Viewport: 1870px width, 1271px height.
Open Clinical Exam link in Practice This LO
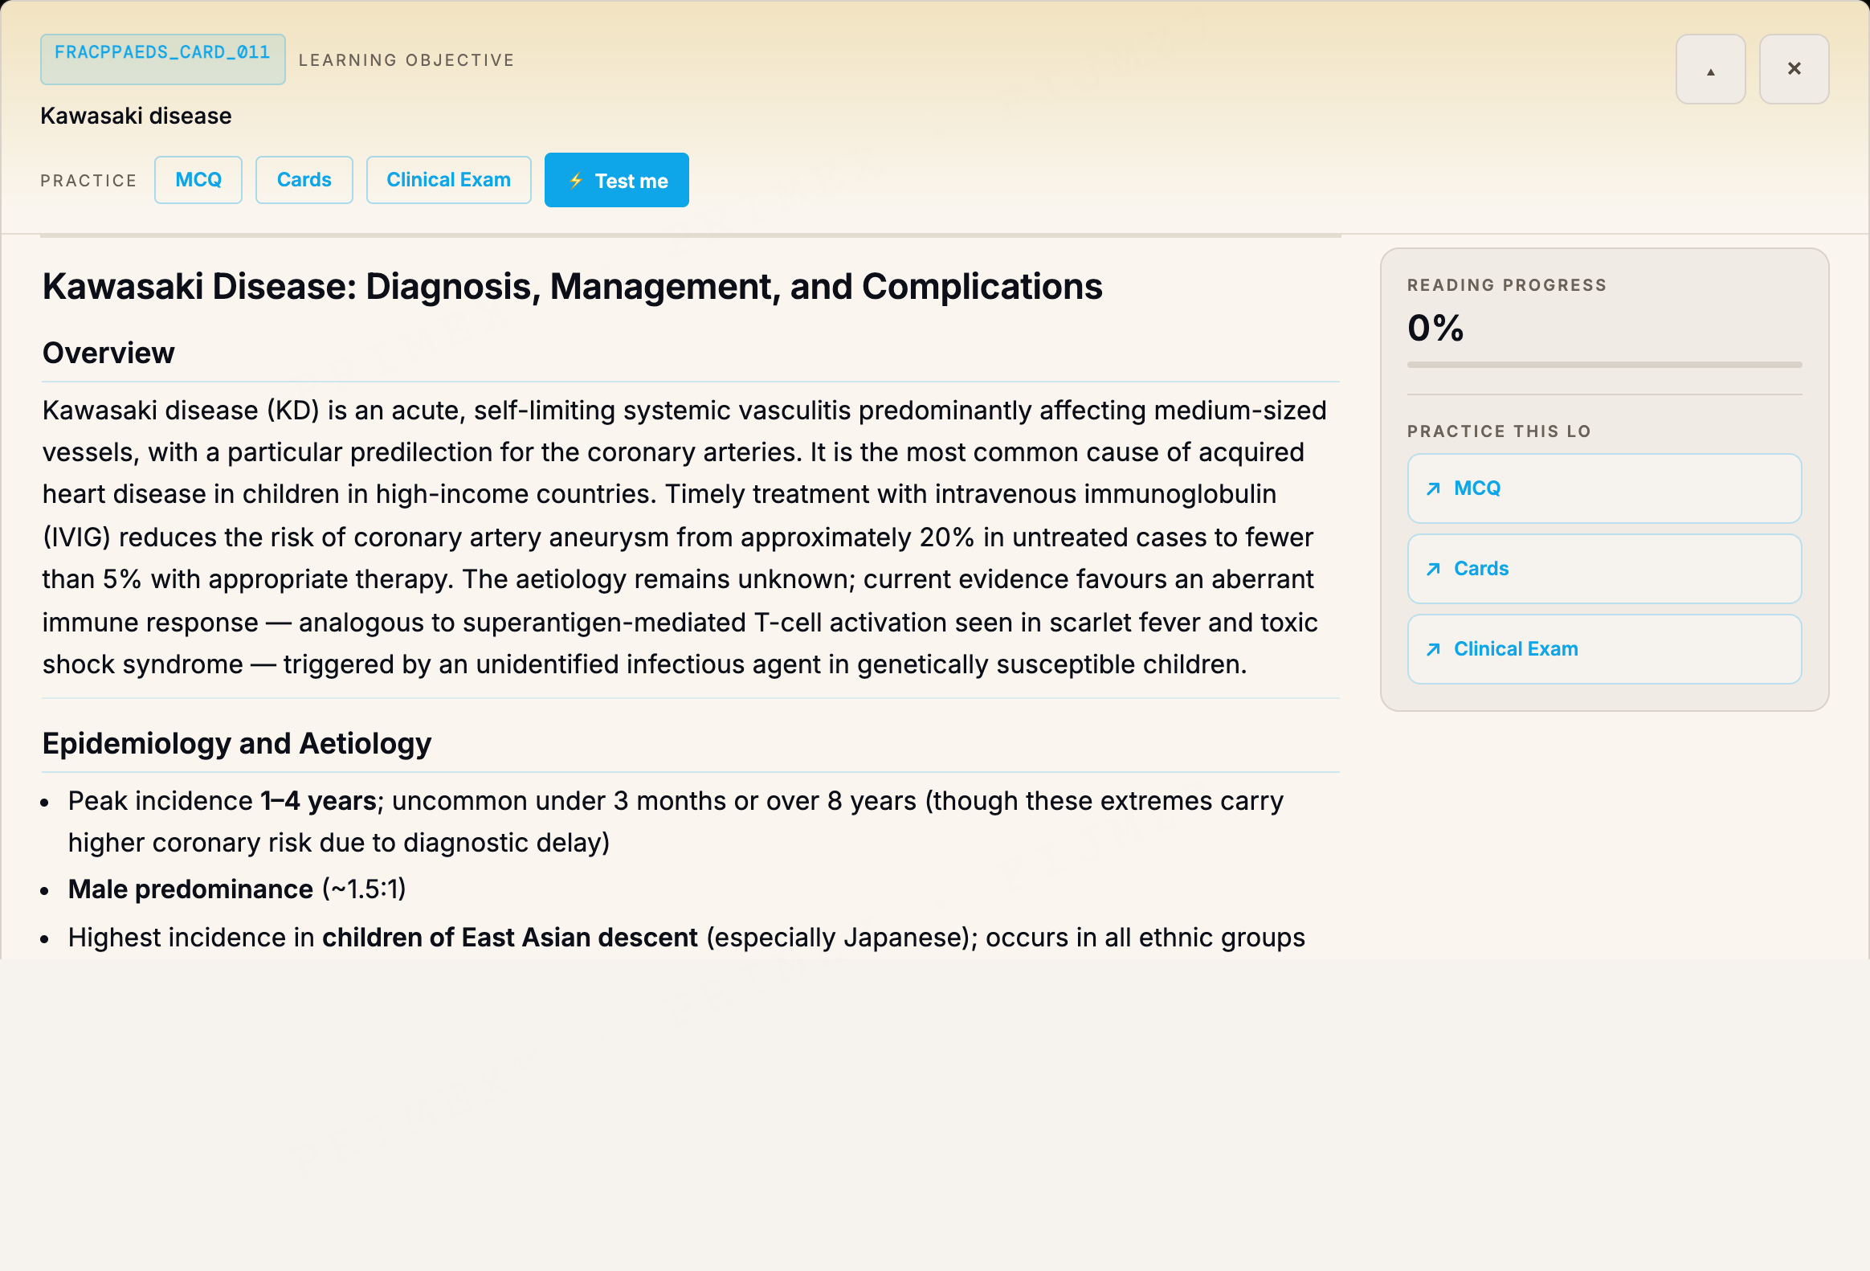coord(1604,650)
